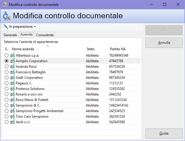Click the company icon beside Sempronio Progetti Ambientali

tap(13, 111)
